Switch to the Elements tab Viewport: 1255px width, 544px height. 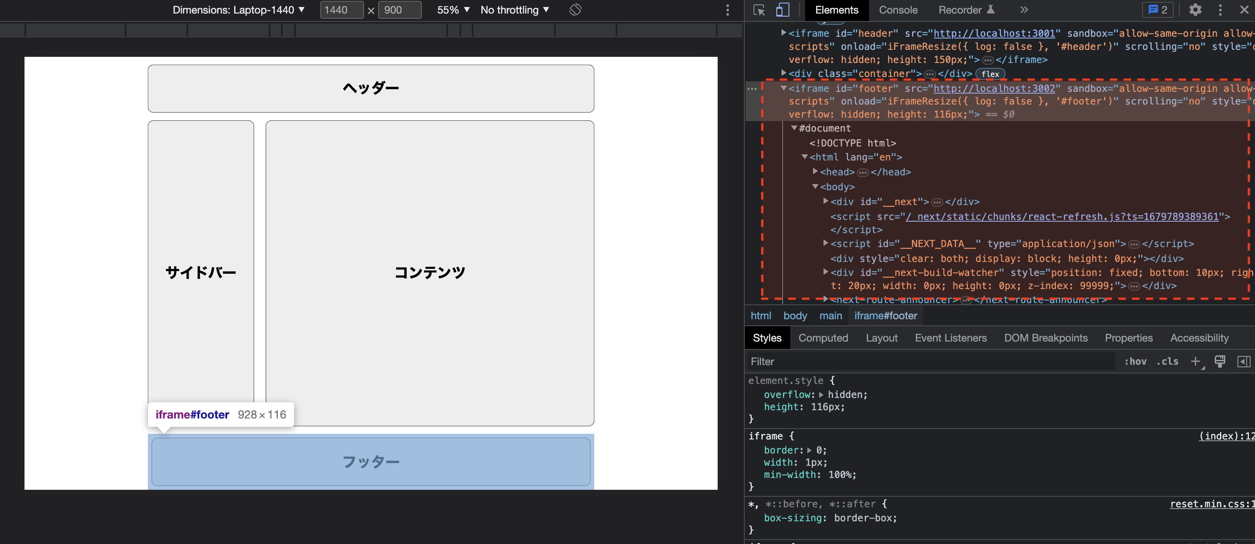(x=837, y=10)
